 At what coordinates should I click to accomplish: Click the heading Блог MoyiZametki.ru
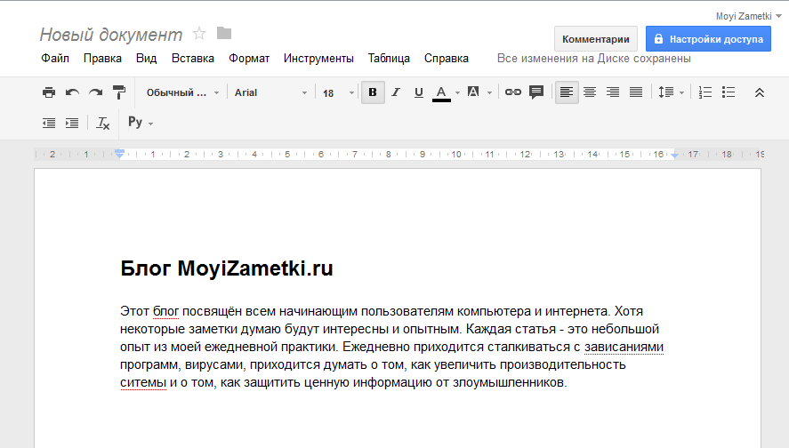(227, 268)
